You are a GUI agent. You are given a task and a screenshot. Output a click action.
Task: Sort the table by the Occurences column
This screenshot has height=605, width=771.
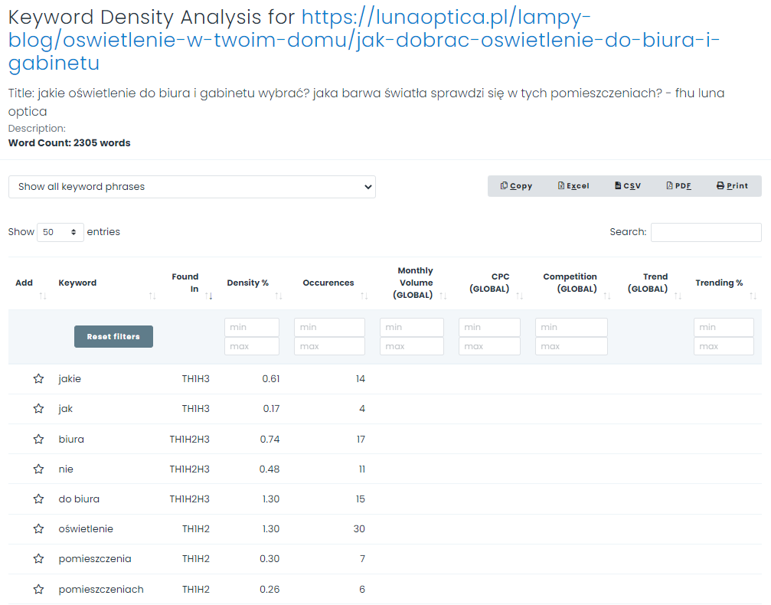click(x=335, y=283)
